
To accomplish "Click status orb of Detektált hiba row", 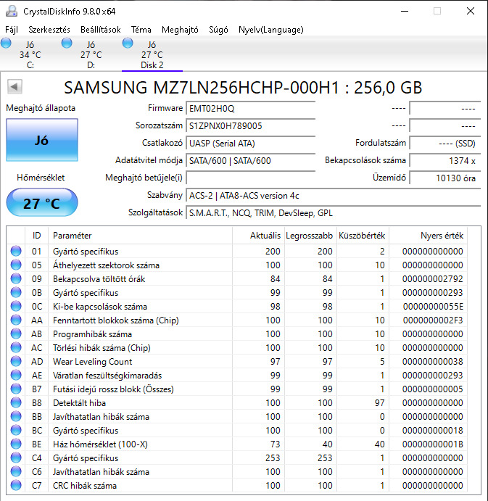I will tap(16, 402).
